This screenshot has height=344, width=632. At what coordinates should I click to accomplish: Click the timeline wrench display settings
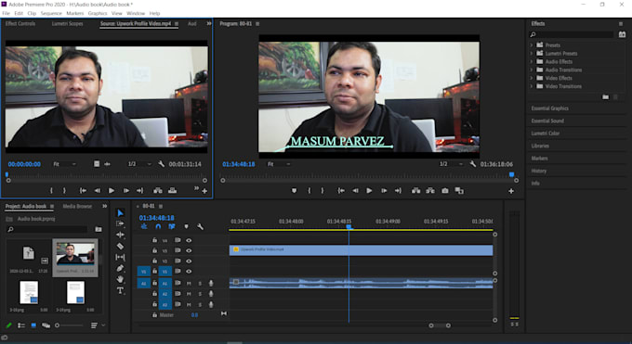pyautogui.click(x=200, y=227)
